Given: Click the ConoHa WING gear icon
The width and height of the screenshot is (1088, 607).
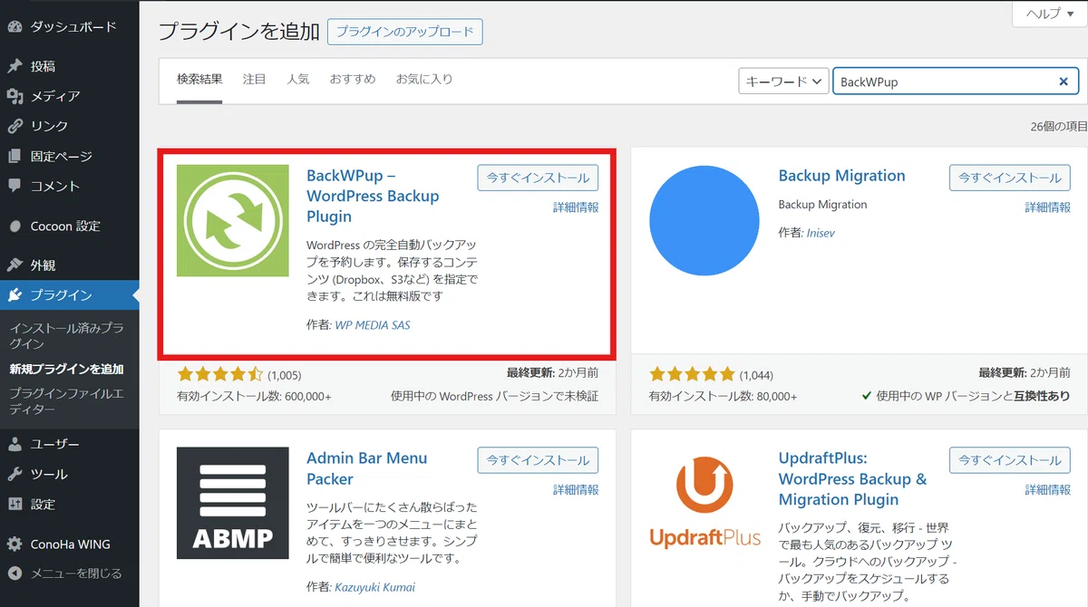Looking at the screenshot, I should 15,544.
